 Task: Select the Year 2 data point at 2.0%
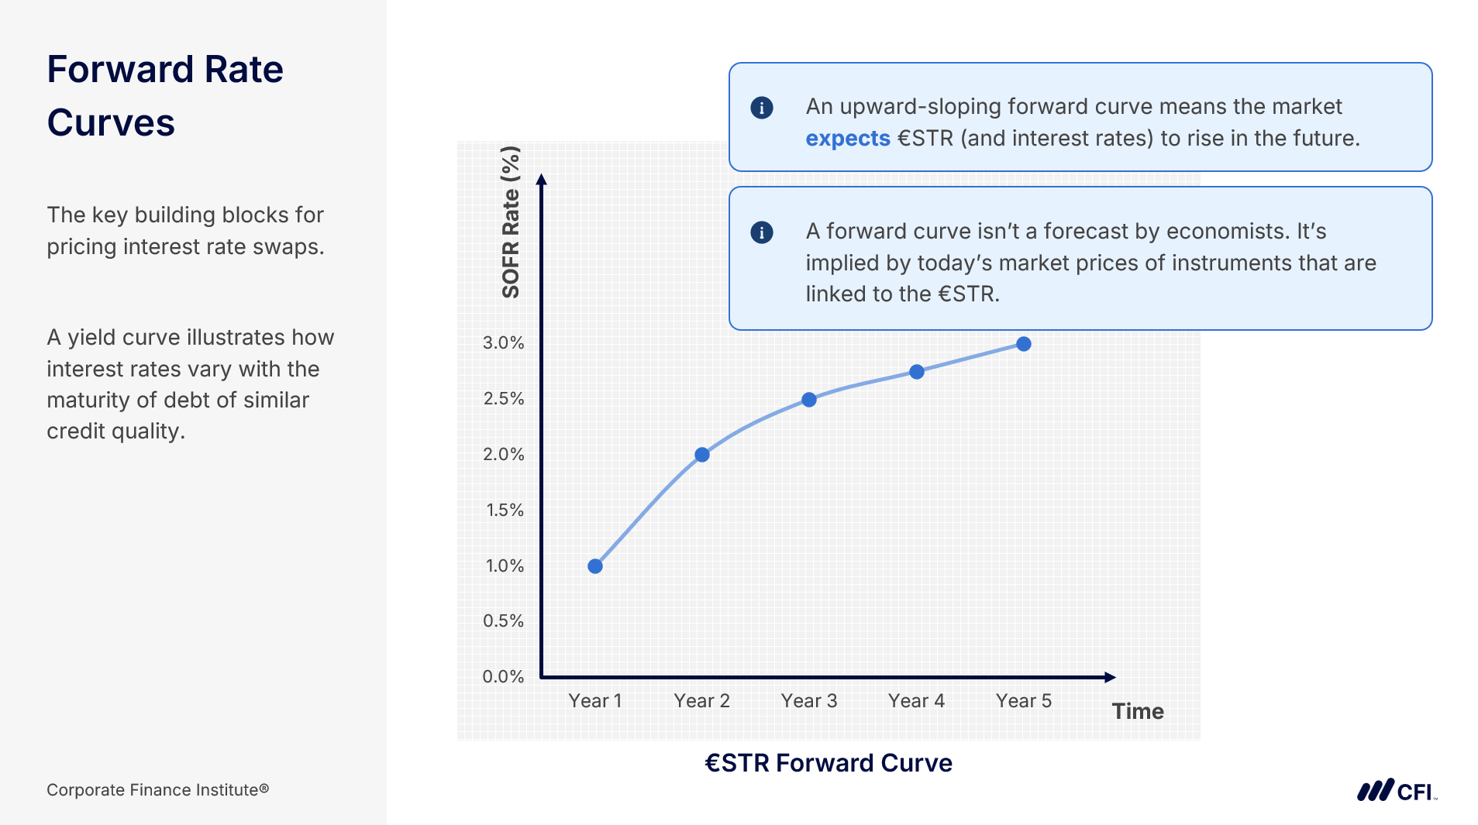pos(702,455)
